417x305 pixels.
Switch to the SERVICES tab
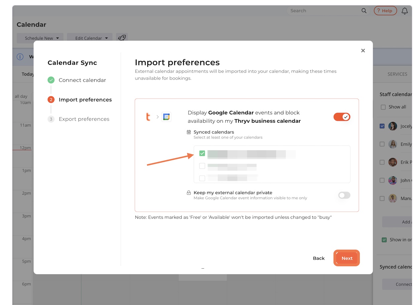point(397,74)
